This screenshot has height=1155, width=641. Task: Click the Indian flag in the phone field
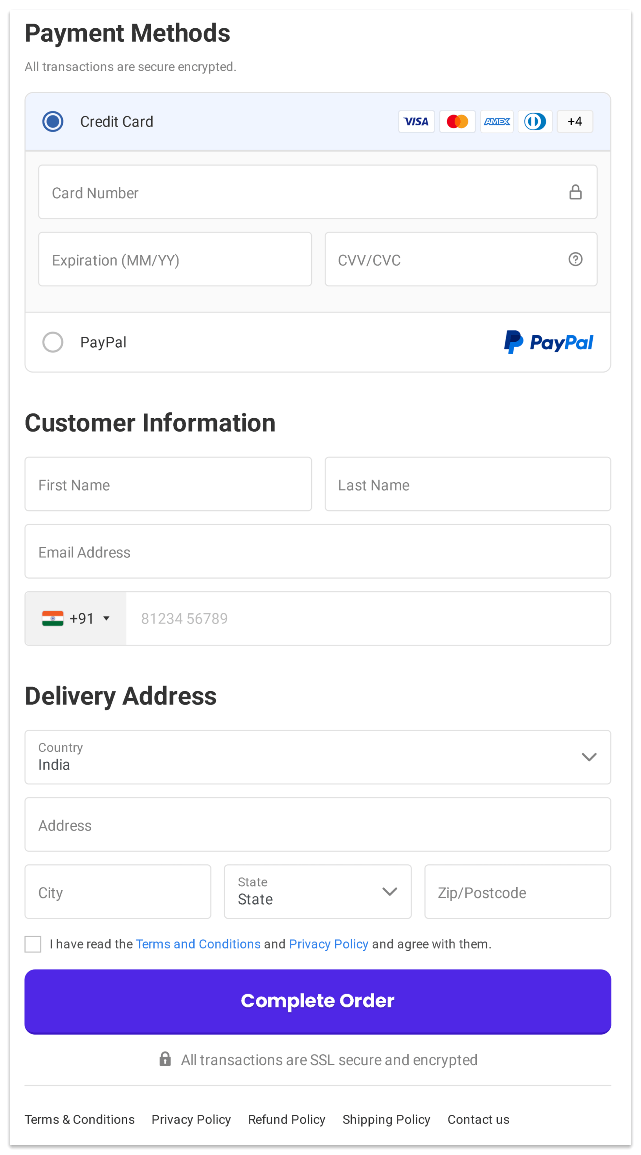(x=53, y=618)
